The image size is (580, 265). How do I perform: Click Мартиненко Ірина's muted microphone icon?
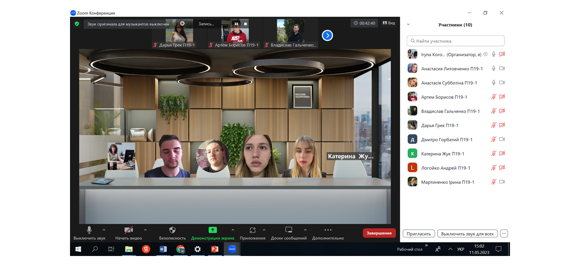494,182
